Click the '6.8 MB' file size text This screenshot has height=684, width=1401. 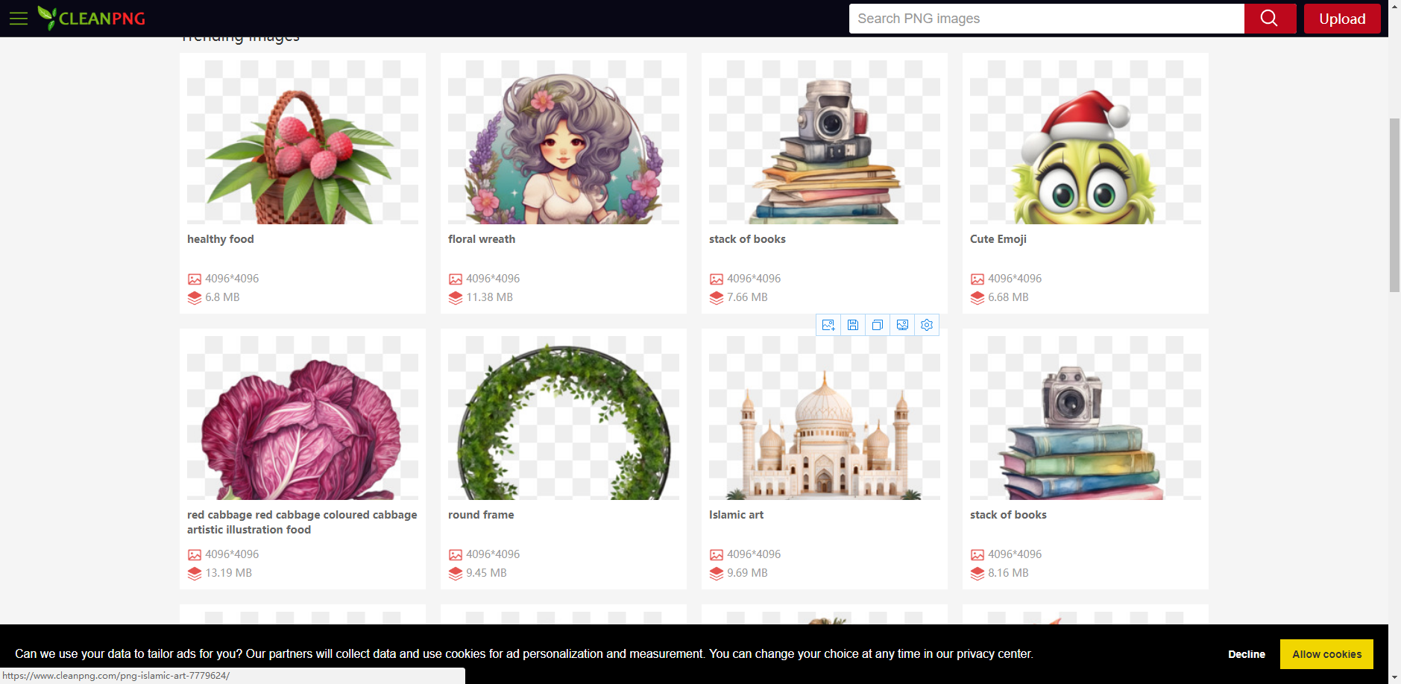[x=222, y=297]
